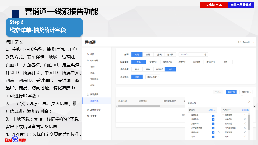The image size is (258, 145).
Task: Select 咨询 in the 组件类型 filter
Action: click(137, 69)
